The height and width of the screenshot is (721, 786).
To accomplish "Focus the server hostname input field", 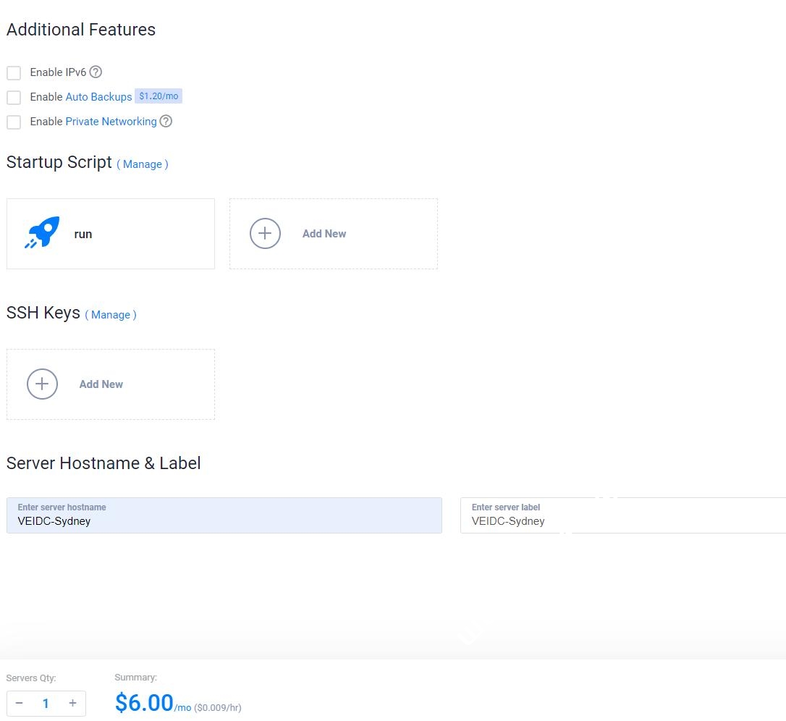I will pos(224,520).
